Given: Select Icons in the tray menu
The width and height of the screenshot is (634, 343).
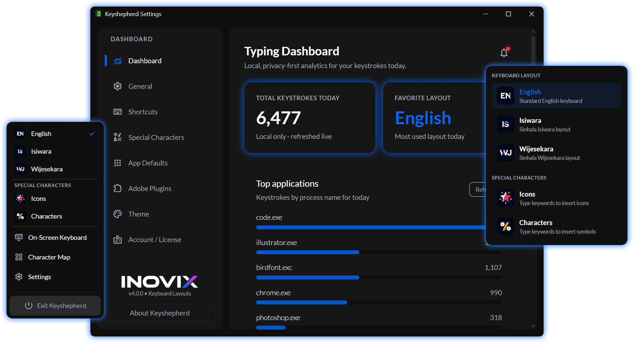Looking at the screenshot, I should [55, 199].
